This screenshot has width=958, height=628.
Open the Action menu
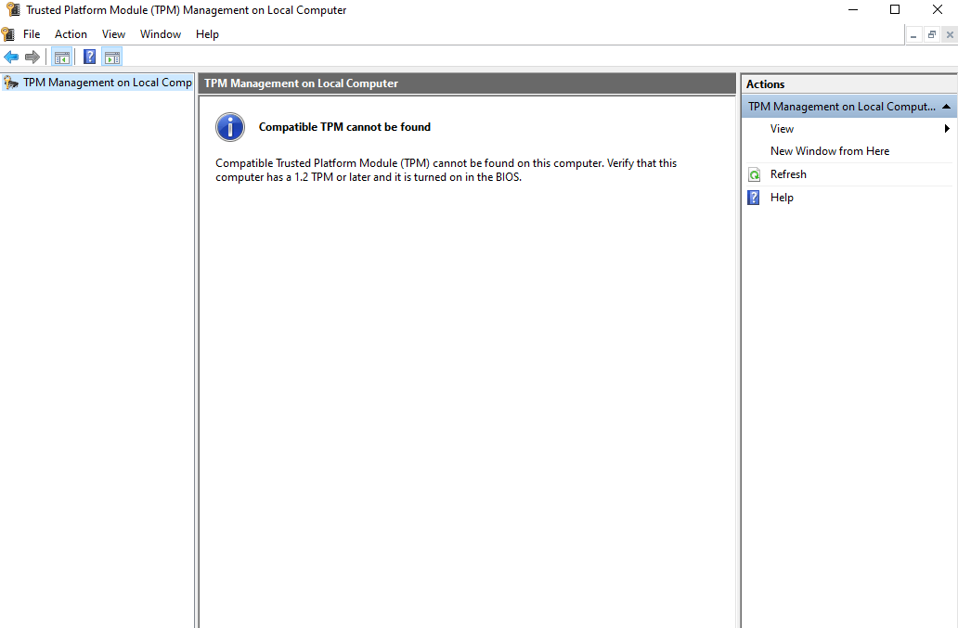pyautogui.click(x=71, y=34)
